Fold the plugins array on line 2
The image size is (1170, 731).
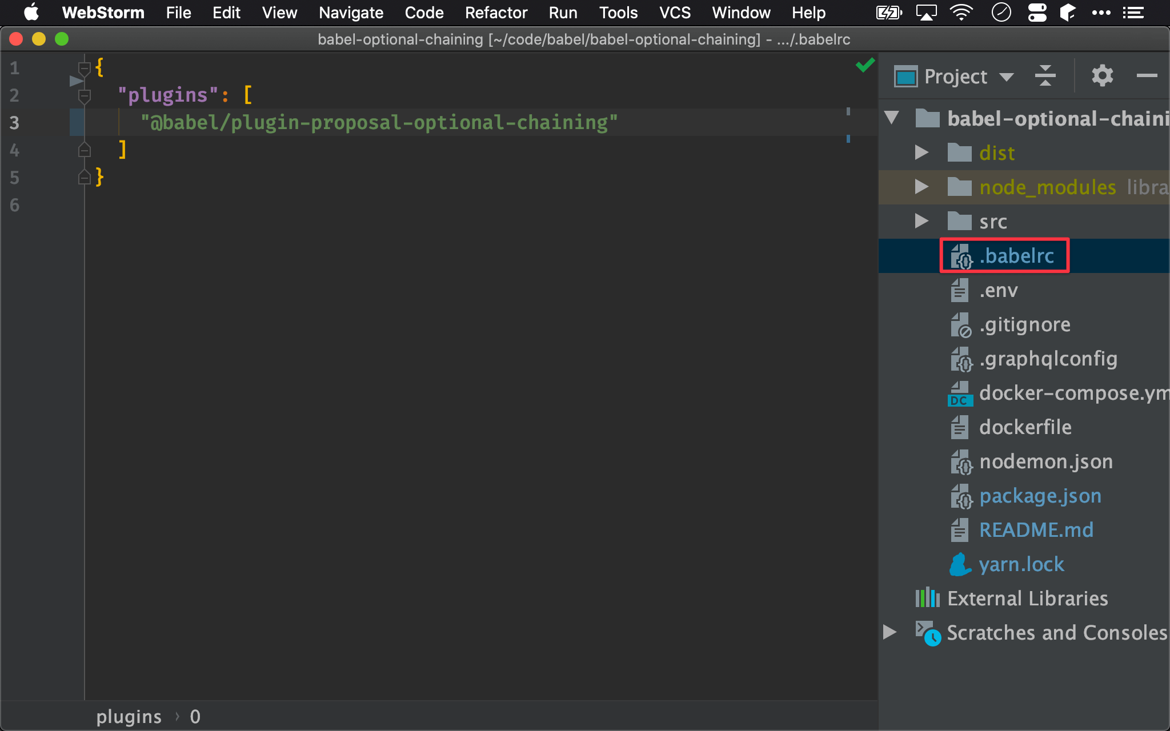point(85,96)
